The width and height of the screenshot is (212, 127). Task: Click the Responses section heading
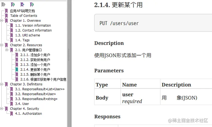pos(107,117)
